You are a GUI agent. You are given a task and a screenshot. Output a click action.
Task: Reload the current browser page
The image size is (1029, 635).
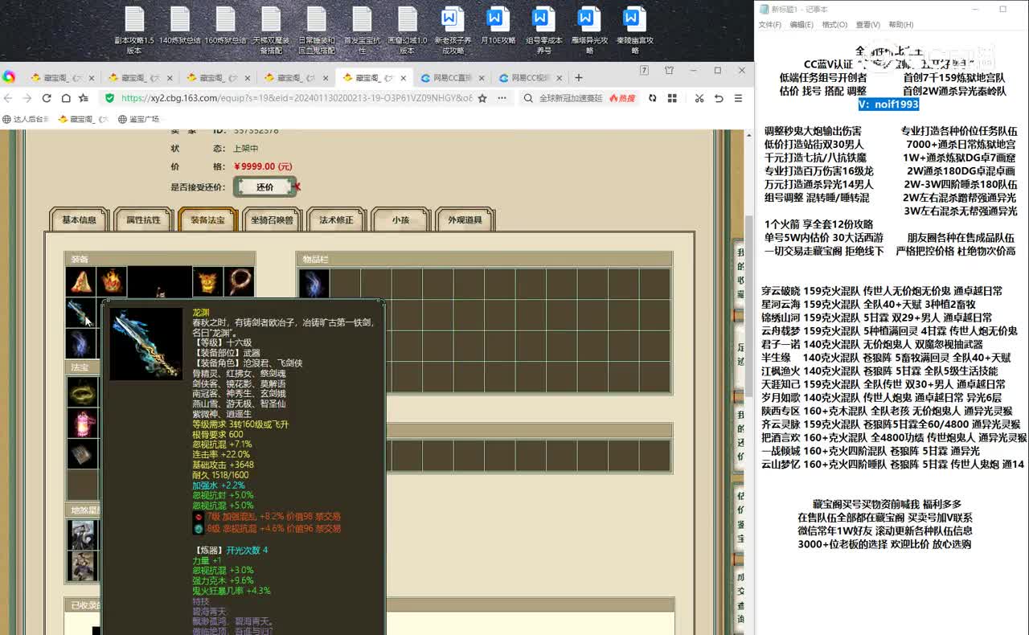point(46,98)
